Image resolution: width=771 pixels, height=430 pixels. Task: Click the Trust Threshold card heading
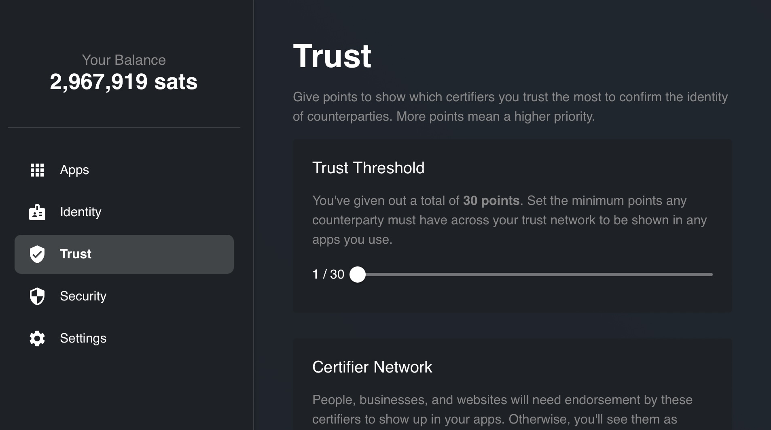pos(368,168)
